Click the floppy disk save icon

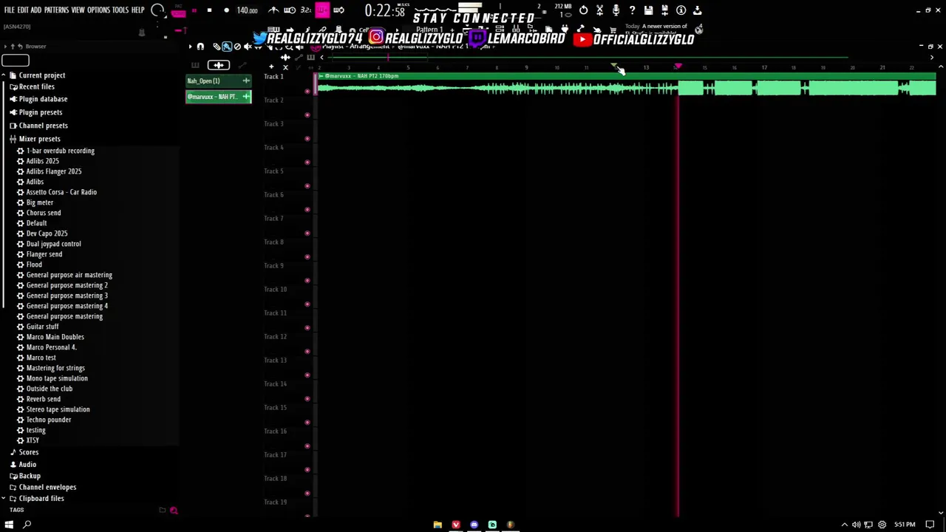click(x=648, y=10)
